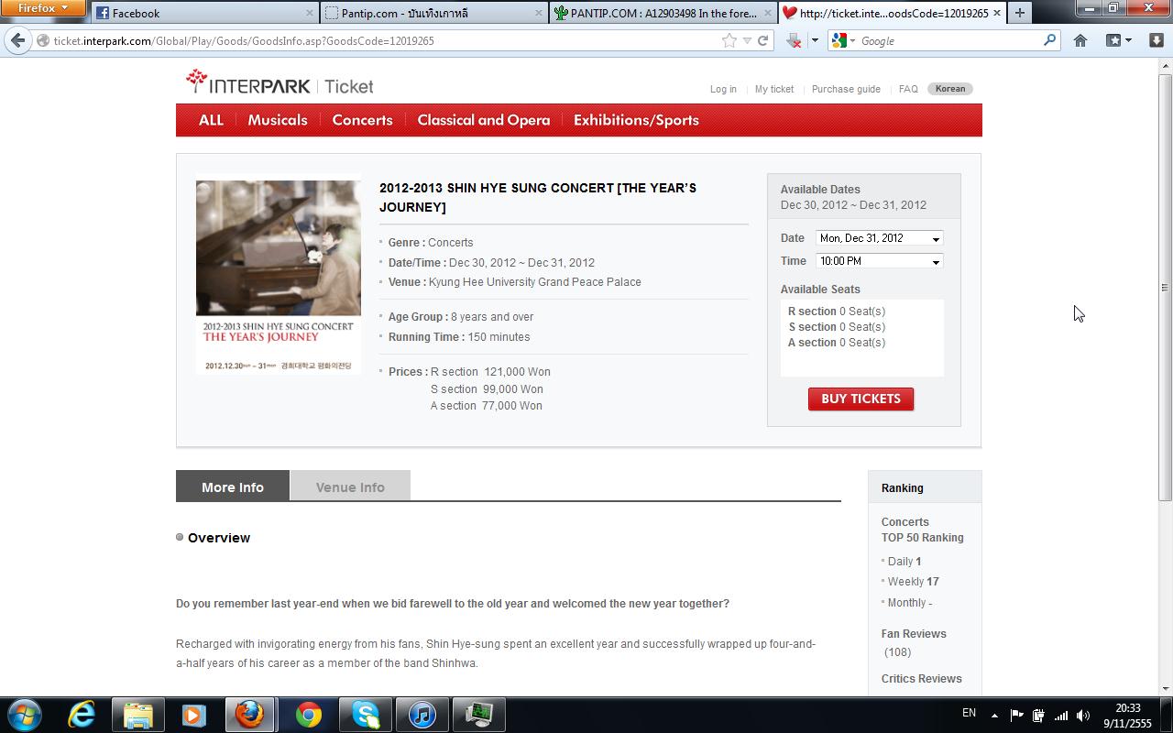Screen dimensions: 1173x733
Task: Click the network signal tray icon
Action: pyautogui.click(x=1061, y=715)
